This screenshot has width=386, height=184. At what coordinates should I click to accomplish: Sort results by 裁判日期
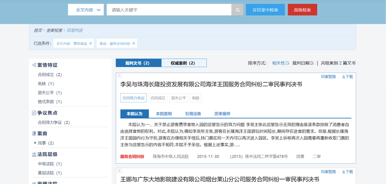(x=303, y=63)
